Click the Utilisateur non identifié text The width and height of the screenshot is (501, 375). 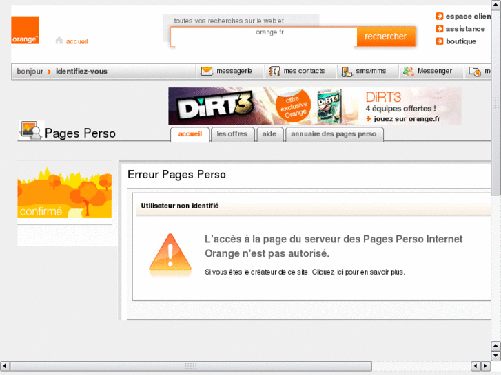pyautogui.click(x=180, y=206)
